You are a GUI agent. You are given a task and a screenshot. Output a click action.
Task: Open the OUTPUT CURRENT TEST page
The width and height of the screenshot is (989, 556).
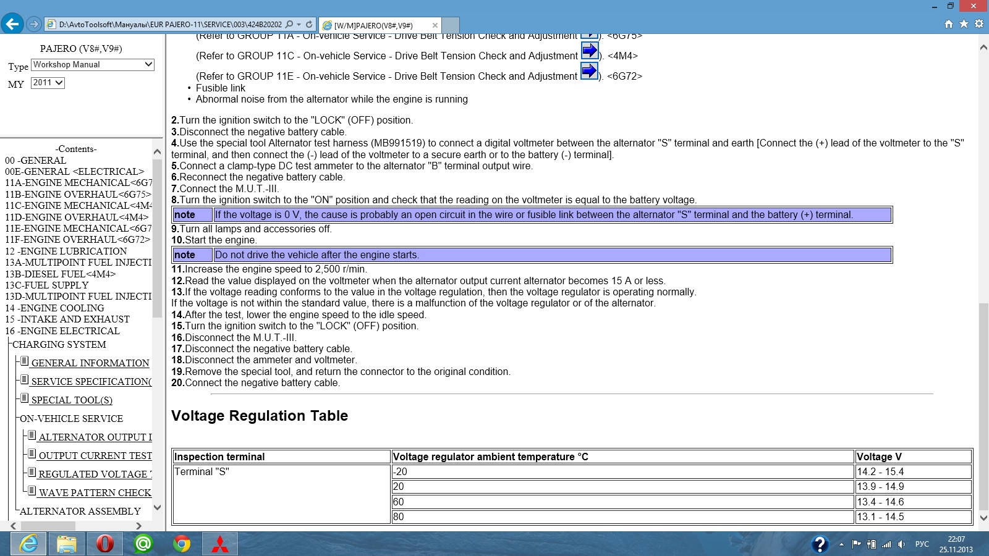point(95,456)
